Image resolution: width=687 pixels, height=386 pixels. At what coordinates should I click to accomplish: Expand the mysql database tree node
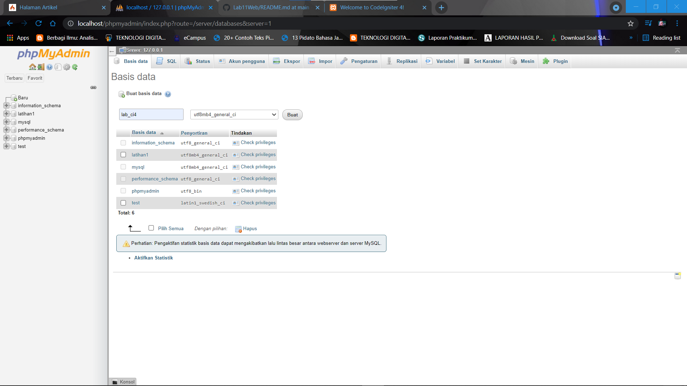pyautogui.click(x=6, y=122)
